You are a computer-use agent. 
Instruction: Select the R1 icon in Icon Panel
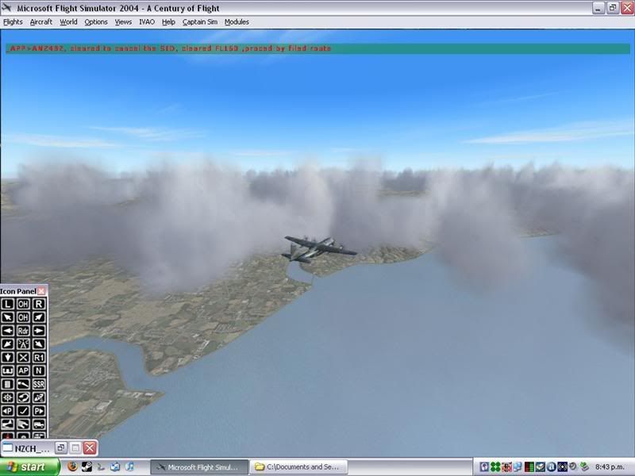coord(39,357)
